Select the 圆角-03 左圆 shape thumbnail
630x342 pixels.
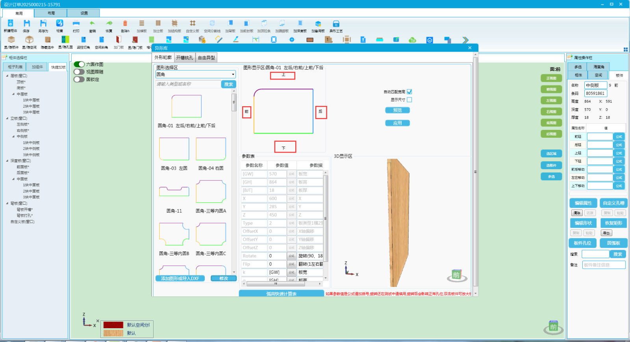tap(174, 150)
